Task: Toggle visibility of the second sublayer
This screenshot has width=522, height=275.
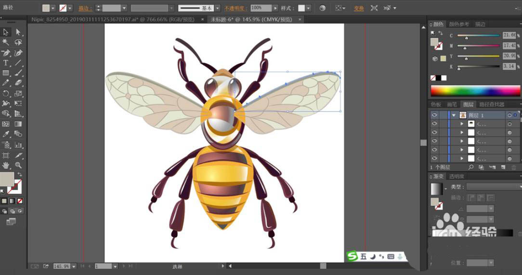Action: pos(434,132)
